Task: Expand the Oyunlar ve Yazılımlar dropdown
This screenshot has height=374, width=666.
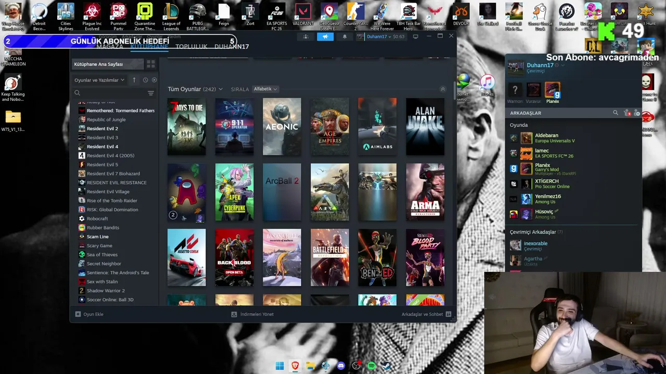Action: tap(99, 80)
